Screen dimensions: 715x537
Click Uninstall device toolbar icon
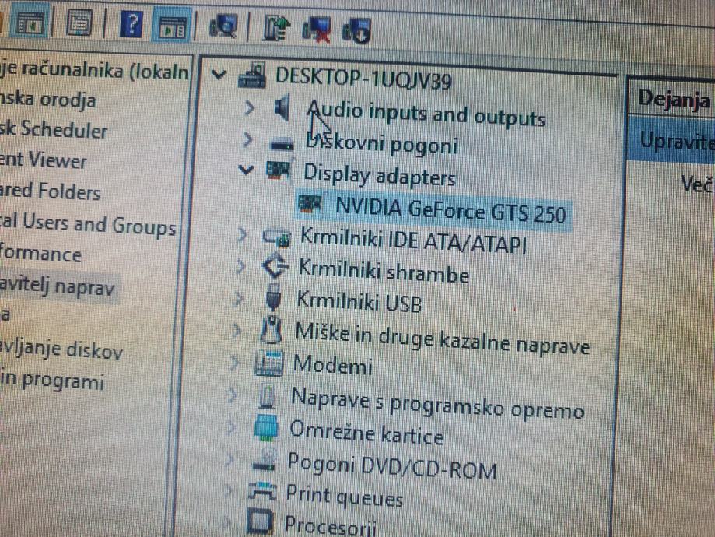[318, 30]
